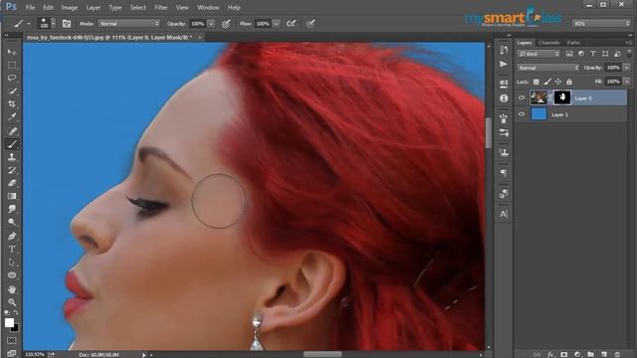Switch to the Channels tab
The width and height of the screenshot is (637, 358).
(548, 42)
